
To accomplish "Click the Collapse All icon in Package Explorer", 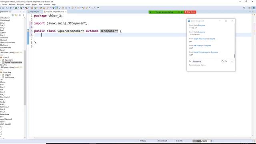I will pos(12,15).
